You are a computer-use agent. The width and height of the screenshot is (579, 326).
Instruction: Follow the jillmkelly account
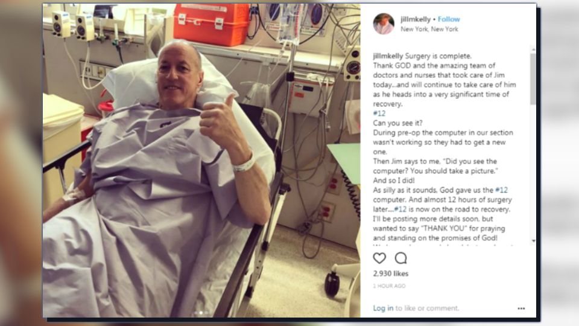(x=449, y=19)
